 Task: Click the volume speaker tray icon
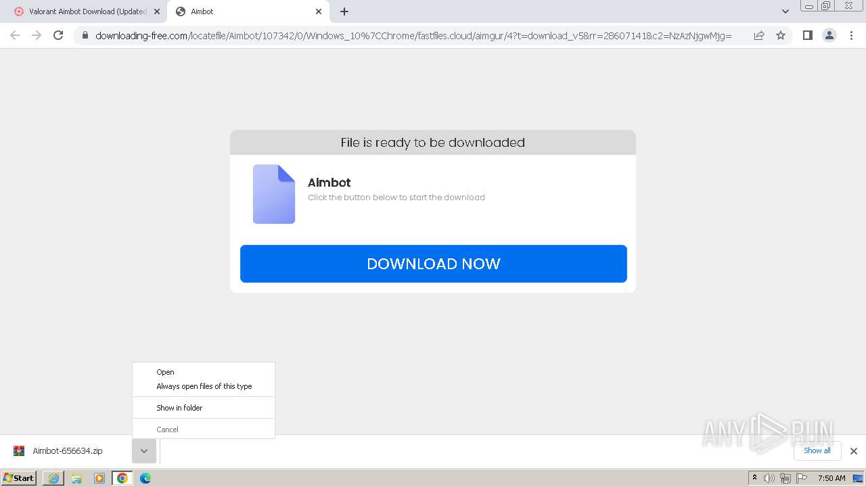(x=769, y=478)
